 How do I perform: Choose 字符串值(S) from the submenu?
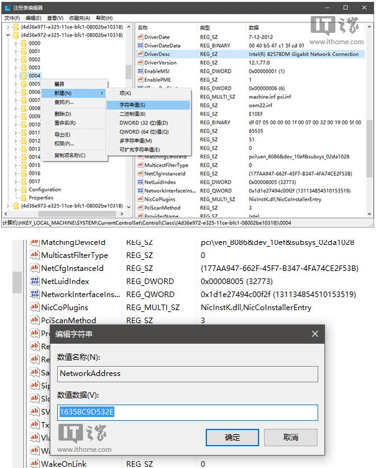coord(132,105)
